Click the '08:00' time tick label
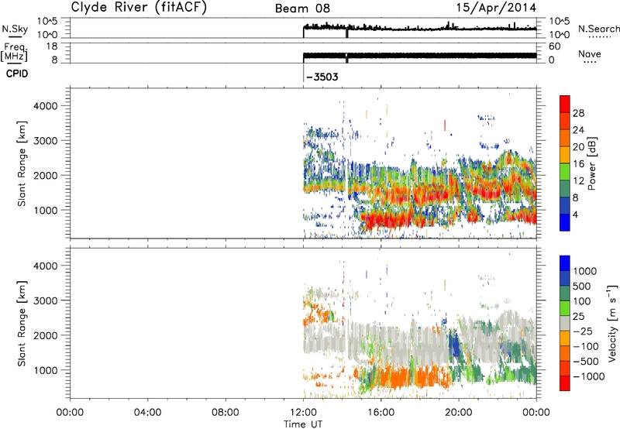 pyautogui.click(x=225, y=413)
